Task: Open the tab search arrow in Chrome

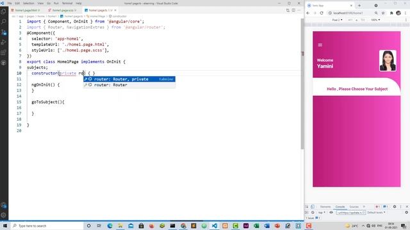Action: [x=376, y=6]
